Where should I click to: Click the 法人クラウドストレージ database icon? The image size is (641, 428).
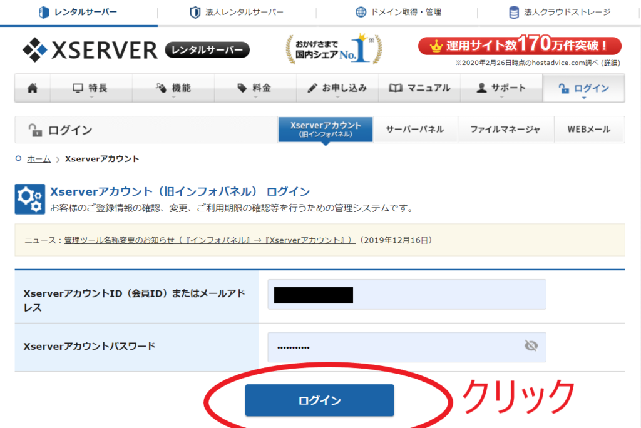point(514,13)
